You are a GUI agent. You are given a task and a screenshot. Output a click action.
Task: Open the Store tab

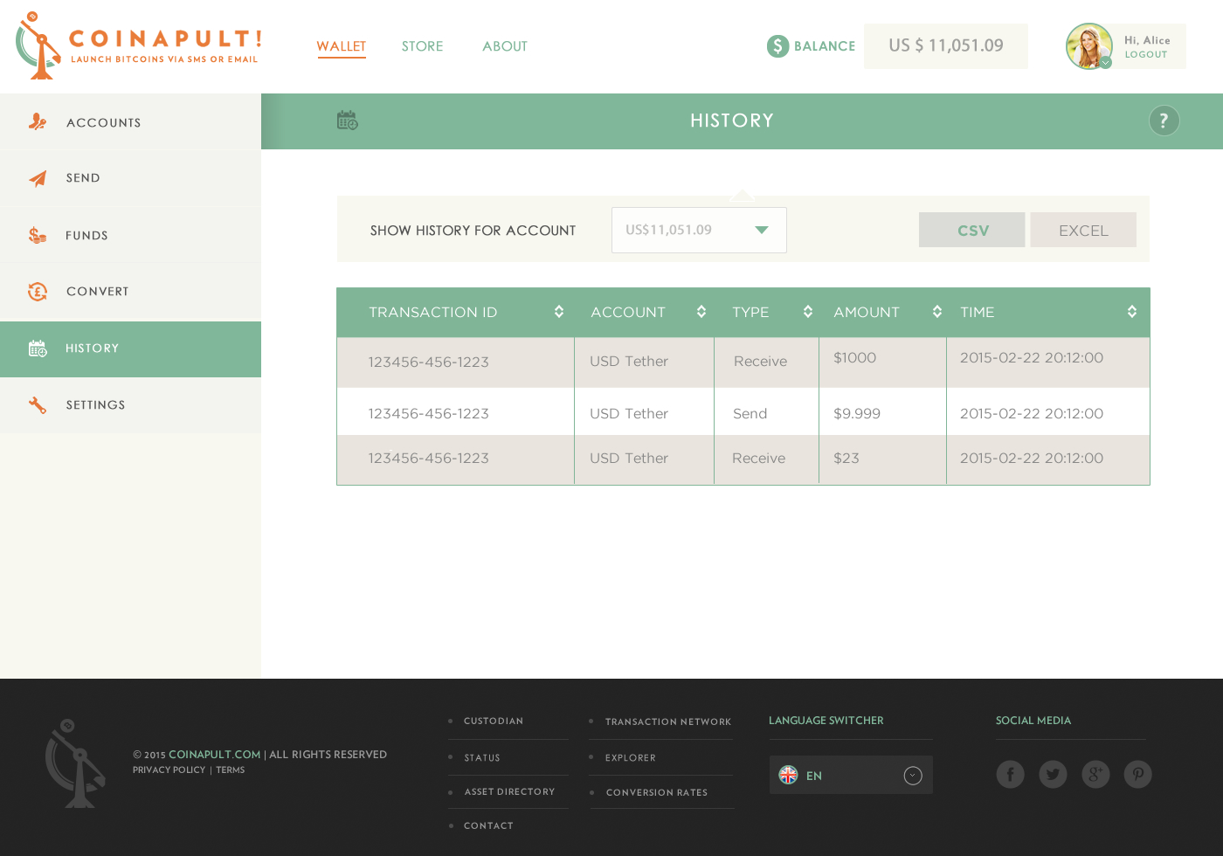click(x=422, y=46)
